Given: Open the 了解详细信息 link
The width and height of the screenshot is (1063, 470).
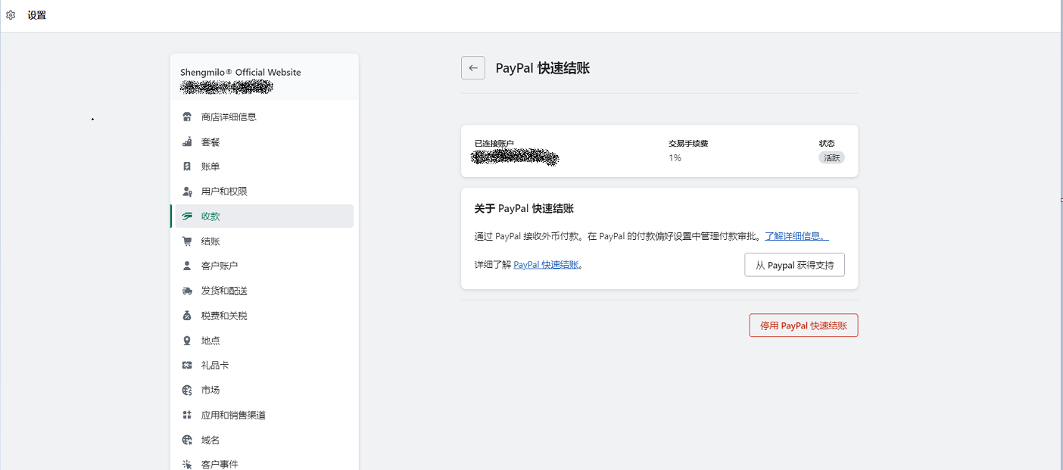Looking at the screenshot, I should click(x=796, y=236).
